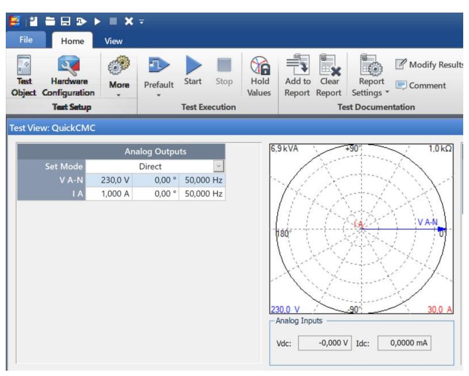Start test with small play icon in title bar
The height and width of the screenshot is (376, 469).
(97, 21)
